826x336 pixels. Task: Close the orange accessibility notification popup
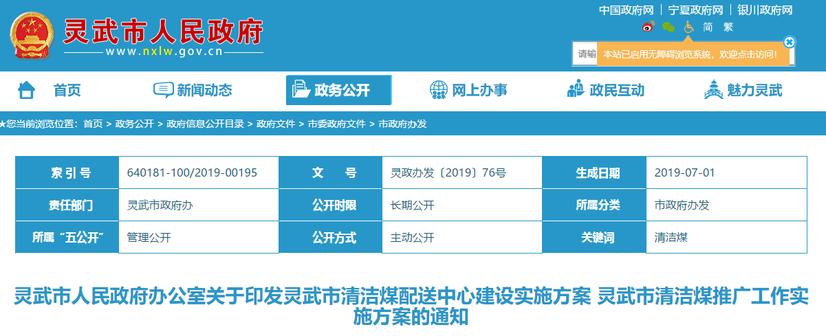[x=789, y=42]
